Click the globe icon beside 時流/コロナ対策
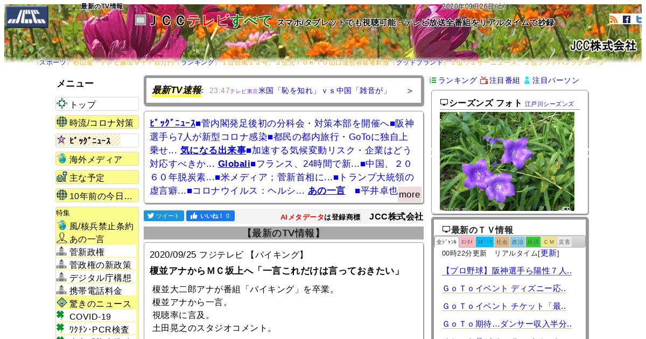 [x=62, y=122]
